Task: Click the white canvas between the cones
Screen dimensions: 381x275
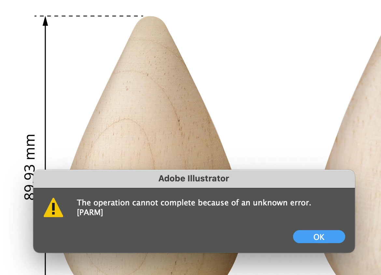Action: click(x=279, y=97)
